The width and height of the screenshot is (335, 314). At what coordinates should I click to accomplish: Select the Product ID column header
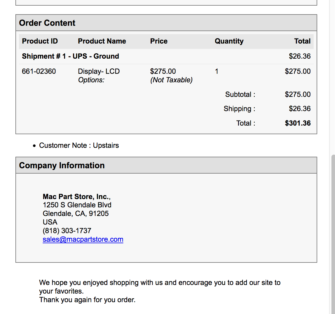pos(40,41)
